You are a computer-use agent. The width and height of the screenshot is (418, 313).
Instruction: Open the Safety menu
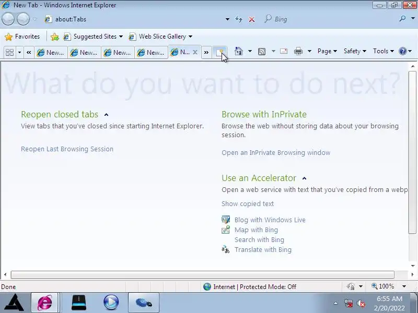pyautogui.click(x=355, y=51)
